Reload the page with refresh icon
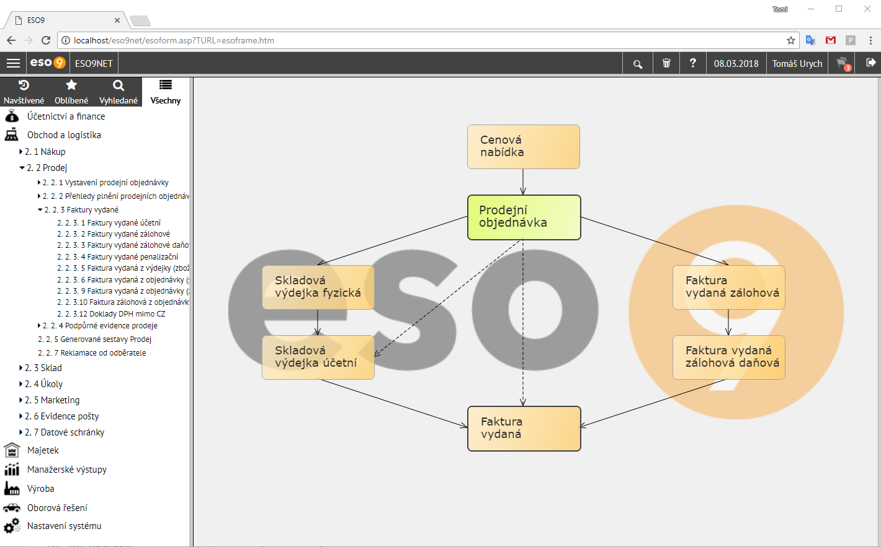The height and width of the screenshot is (547, 881). pos(46,40)
